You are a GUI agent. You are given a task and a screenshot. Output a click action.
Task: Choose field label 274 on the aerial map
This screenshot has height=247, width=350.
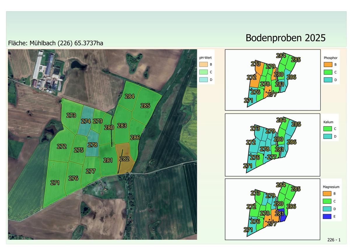tap(86, 121)
